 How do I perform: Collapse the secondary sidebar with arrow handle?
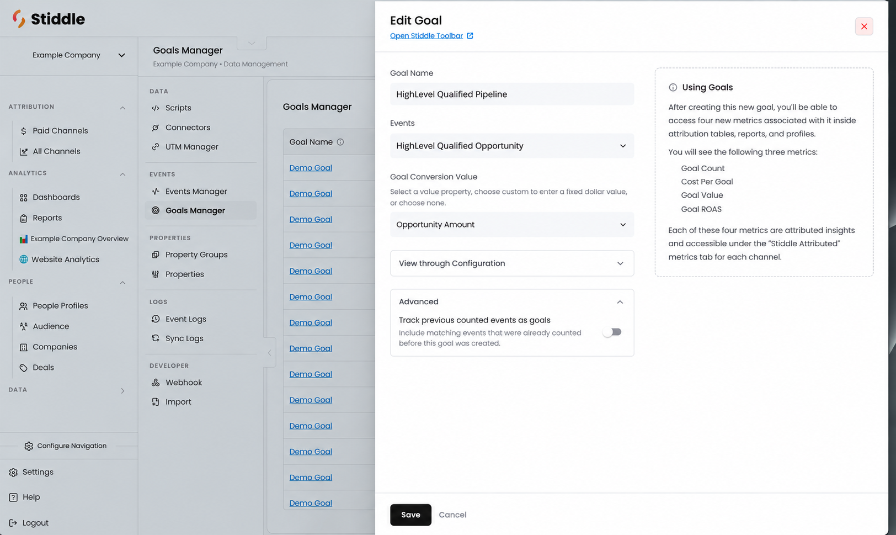point(269,353)
